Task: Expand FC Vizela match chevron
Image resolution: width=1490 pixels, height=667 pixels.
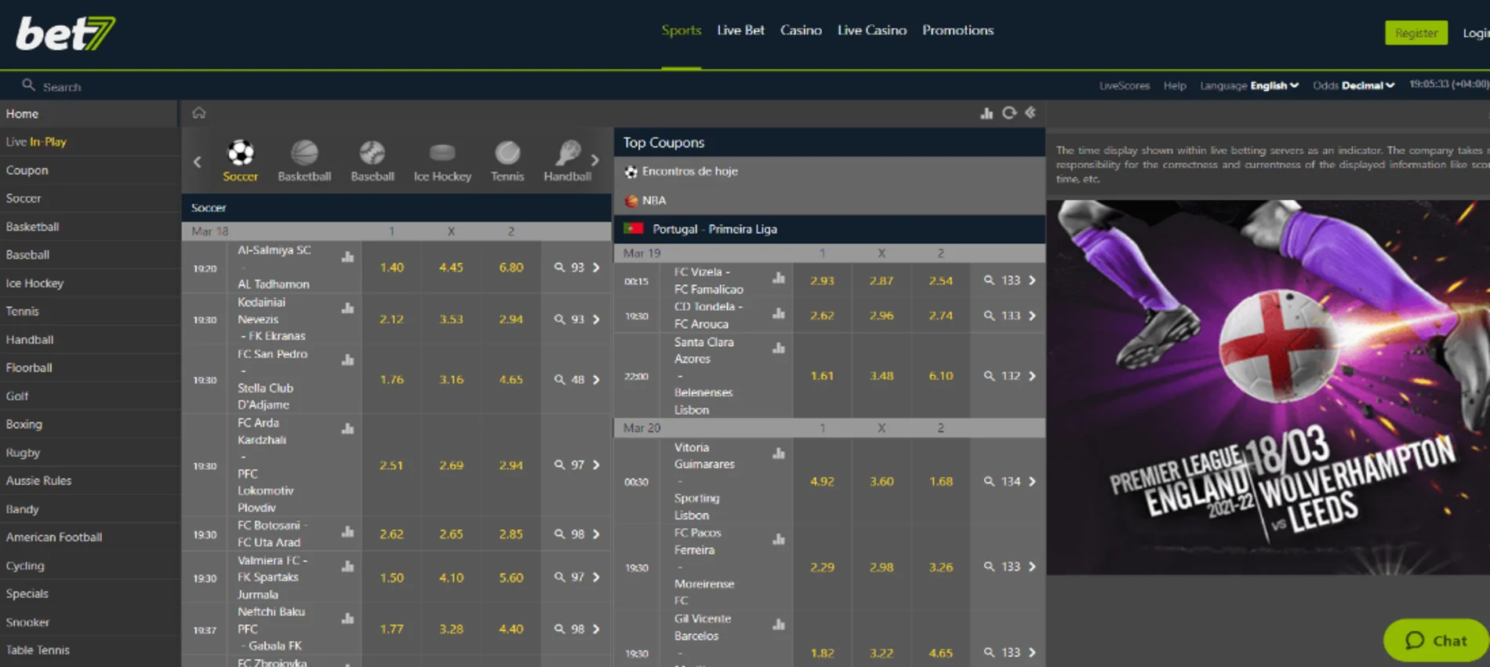Action: pyautogui.click(x=1032, y=280)
